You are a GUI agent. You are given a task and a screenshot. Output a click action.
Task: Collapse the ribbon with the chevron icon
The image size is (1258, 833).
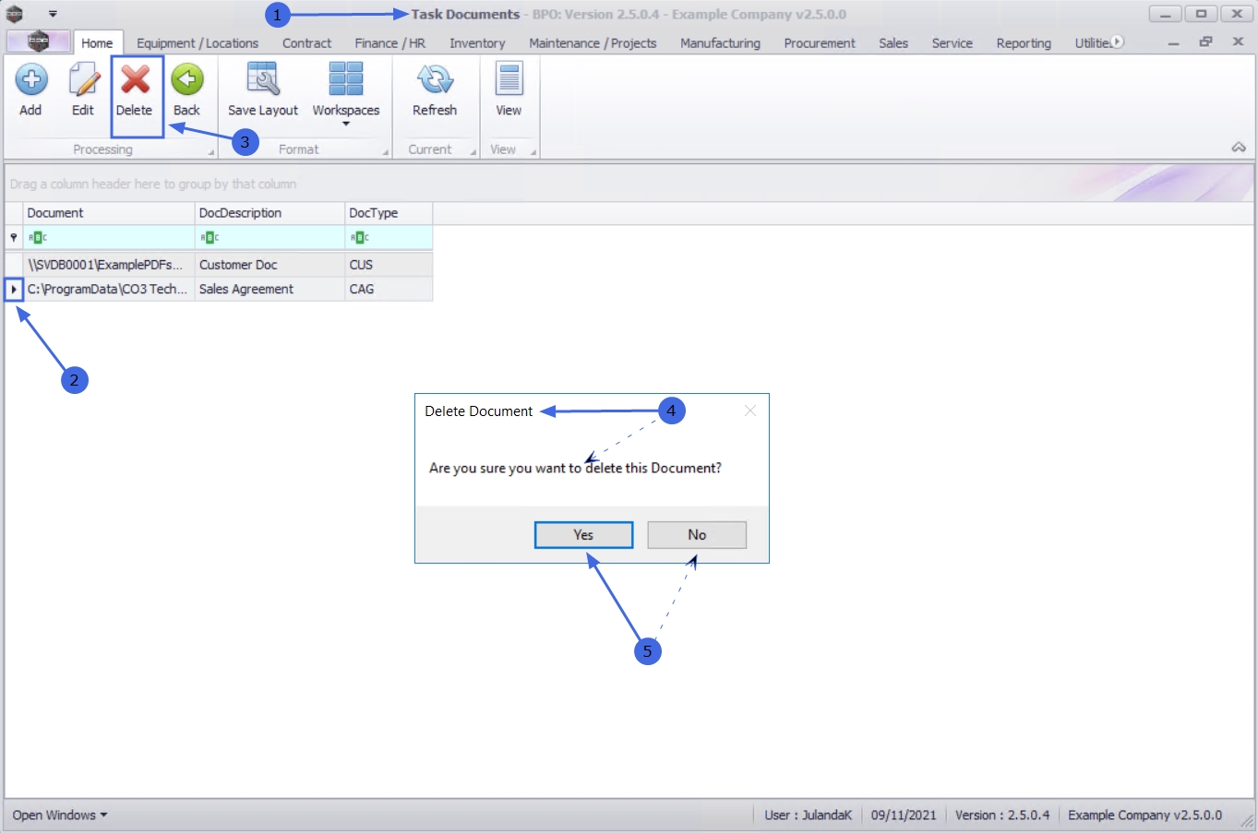click(1239, 148)
